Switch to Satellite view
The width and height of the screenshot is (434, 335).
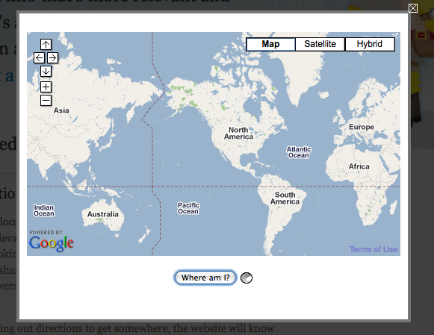tap(320, 44)
